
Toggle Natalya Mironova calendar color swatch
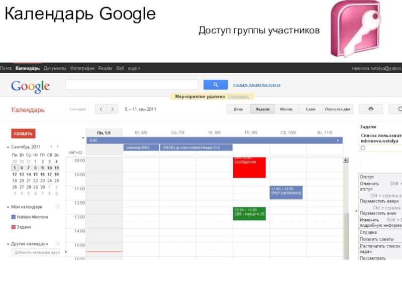14,217
